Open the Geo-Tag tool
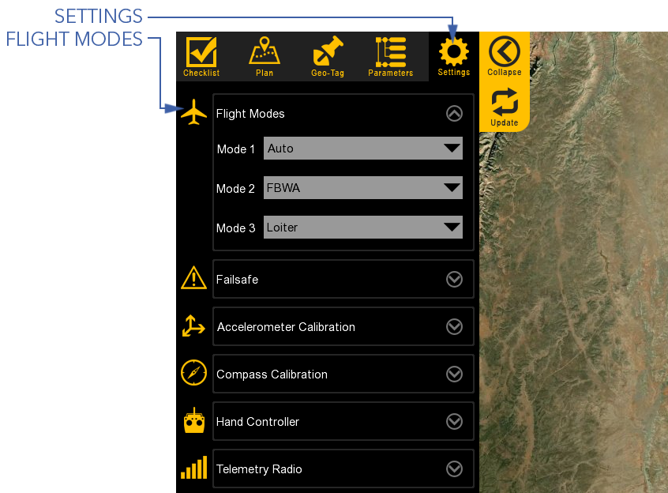The height and width of the screenshot is (493, 668). [x=327, y=55]
